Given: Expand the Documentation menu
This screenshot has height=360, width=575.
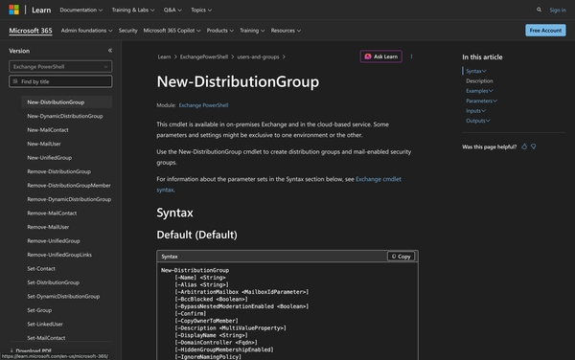Looking at the screenshot, I should click(x=81, y=10).
